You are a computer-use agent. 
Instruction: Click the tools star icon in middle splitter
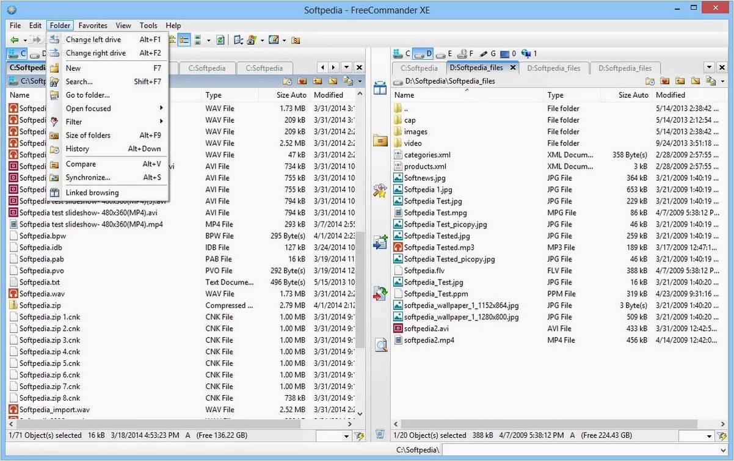380,191
